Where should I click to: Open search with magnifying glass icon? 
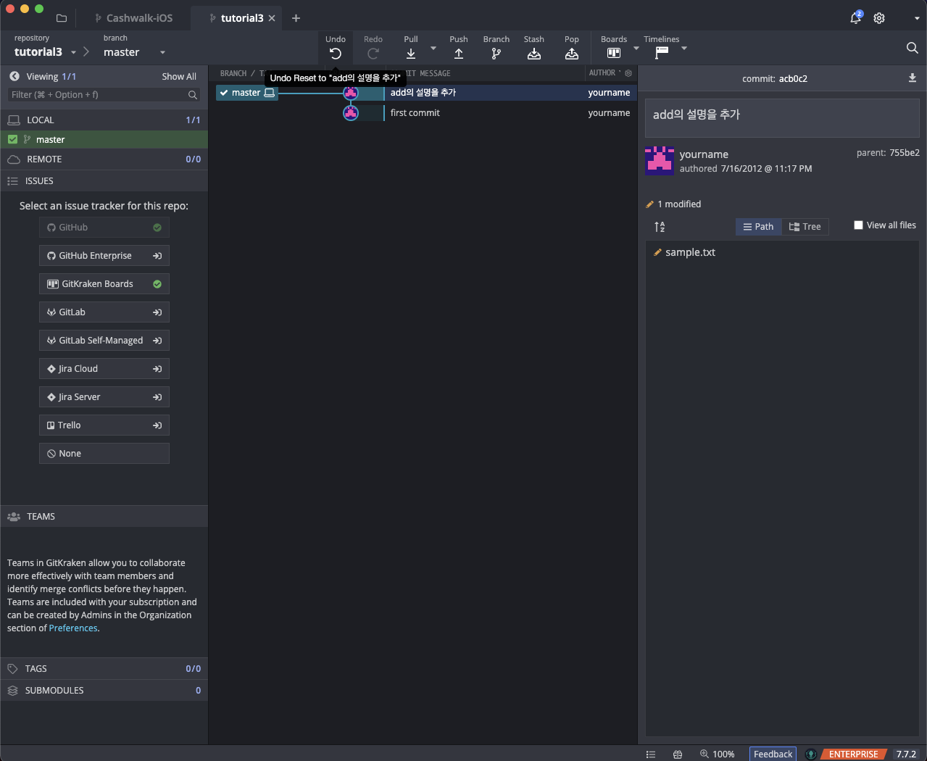pyautogui.click(x=912, y=48)
